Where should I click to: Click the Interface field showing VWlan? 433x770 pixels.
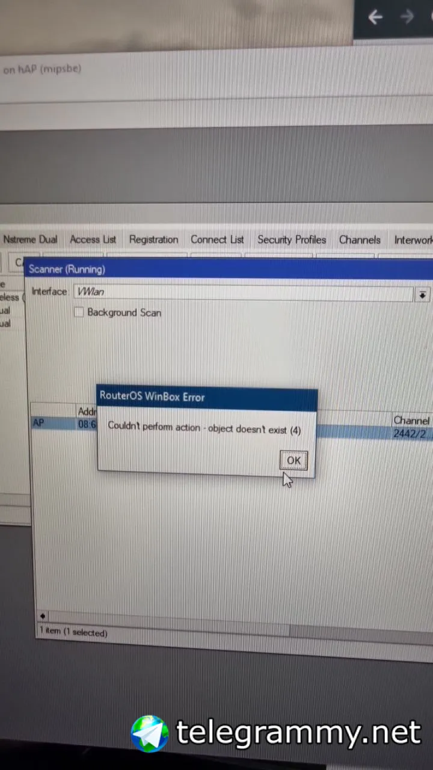tap(244, 292)
